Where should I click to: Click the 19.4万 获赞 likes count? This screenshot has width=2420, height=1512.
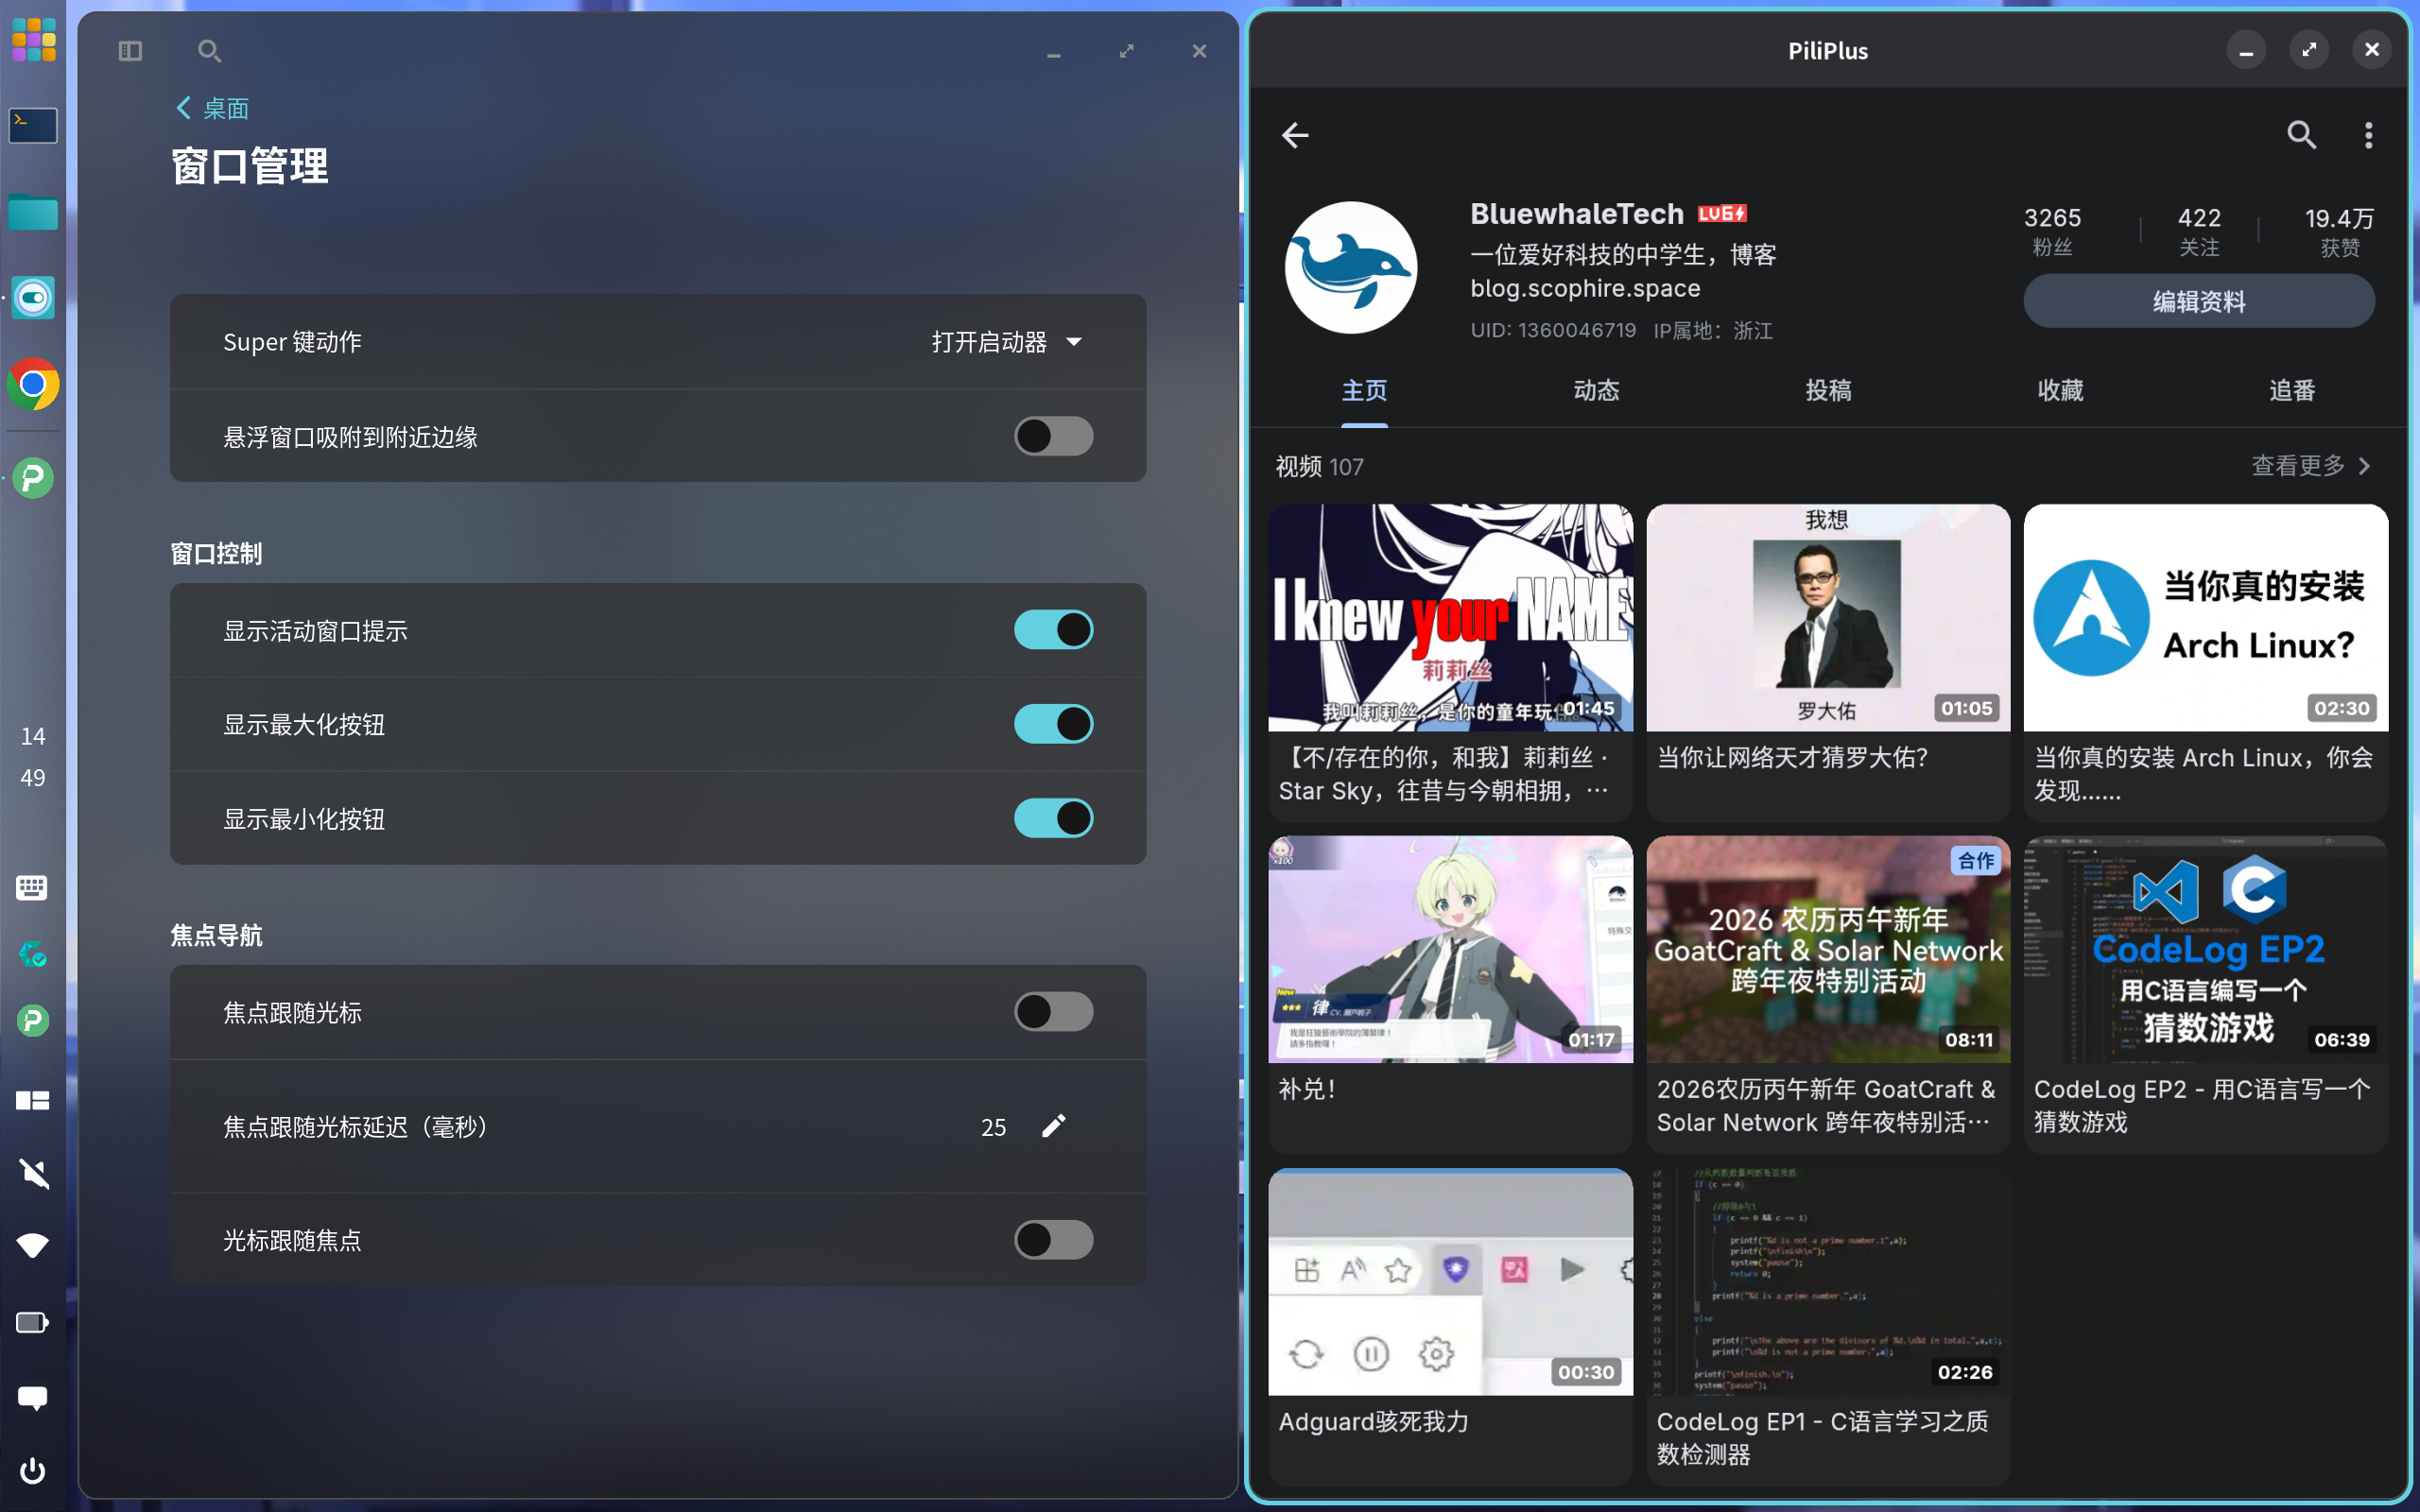[2339, 231]
